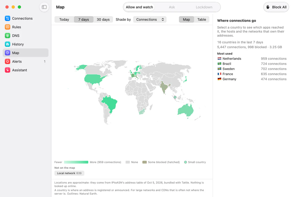Click Brazil on the world map
291x197 pixels.
(x=110, y=103)
